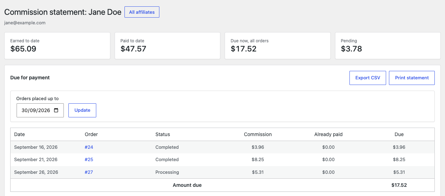Click the Date column header
The image size is (445, 196).
click(19, 134)
